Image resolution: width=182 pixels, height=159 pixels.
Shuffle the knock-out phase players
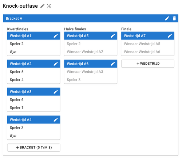pos(49,6)
